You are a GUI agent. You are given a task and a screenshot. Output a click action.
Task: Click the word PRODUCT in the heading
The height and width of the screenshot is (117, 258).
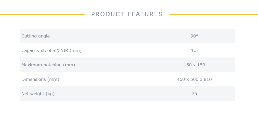tap(108, 14)
